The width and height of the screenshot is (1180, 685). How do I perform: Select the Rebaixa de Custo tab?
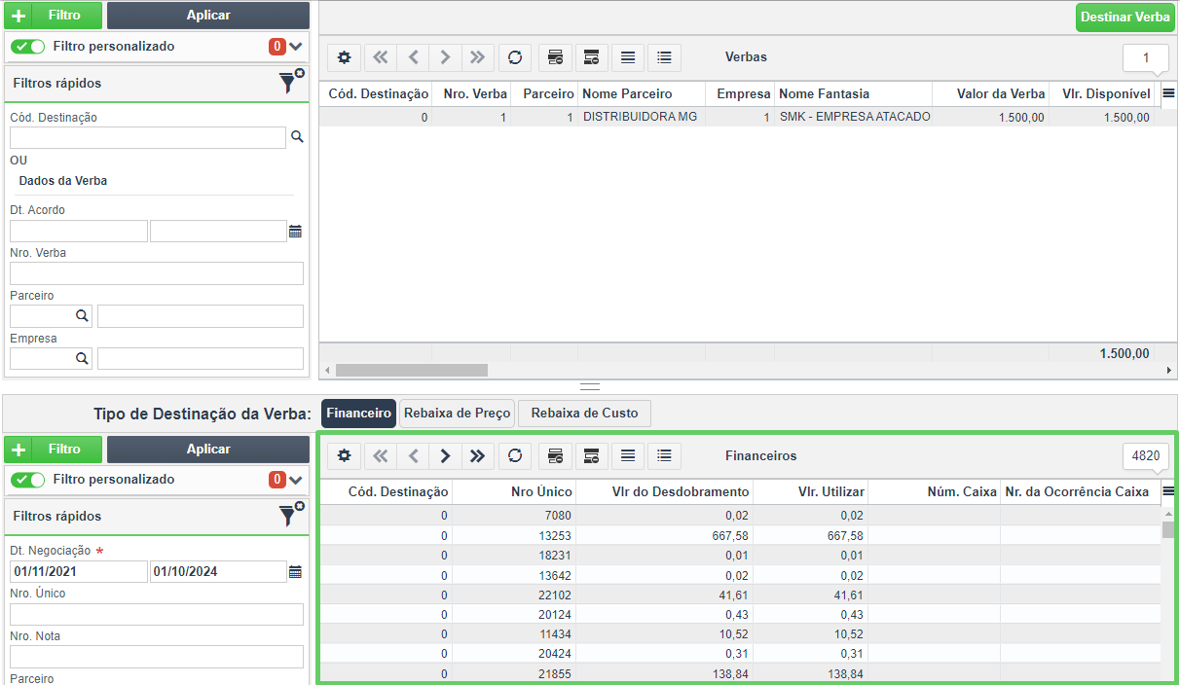pos(584,413)
